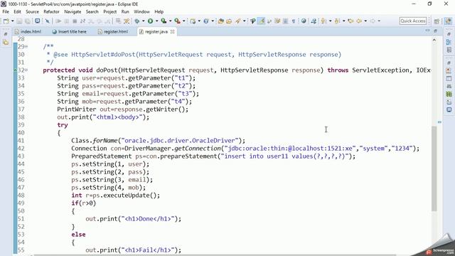The image size is (455, 256).
Task: Toggle Block Selection Mode icon
Action: point(286,21)
